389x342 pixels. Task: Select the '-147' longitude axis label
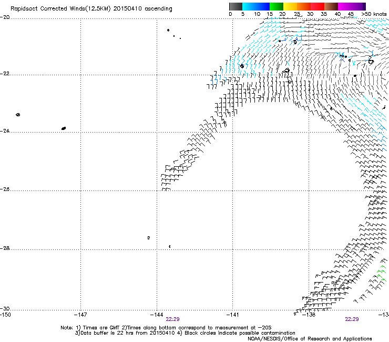(80, 315)
